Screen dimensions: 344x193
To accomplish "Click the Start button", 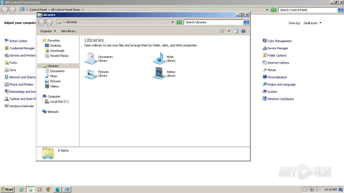I will (8, 190).
